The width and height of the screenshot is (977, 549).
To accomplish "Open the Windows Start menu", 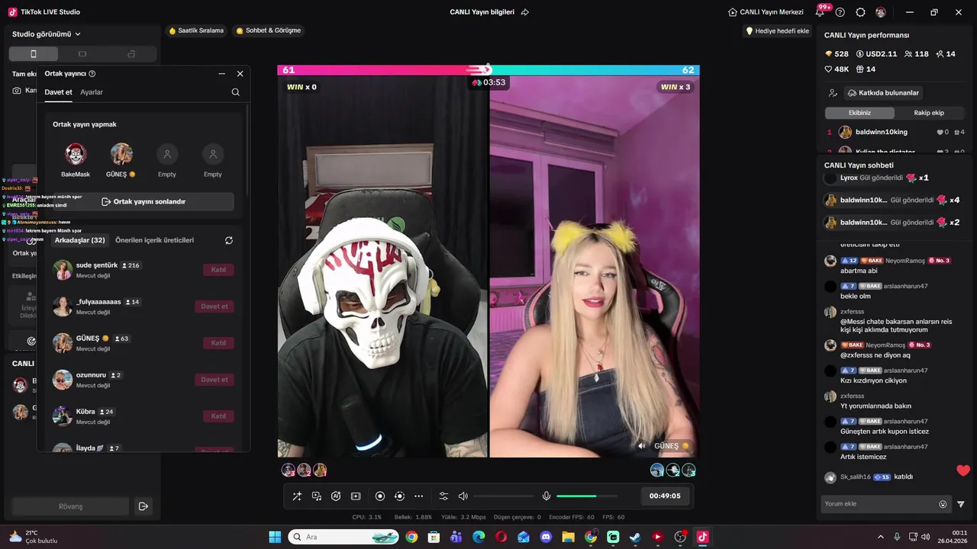I will (275, 537).
